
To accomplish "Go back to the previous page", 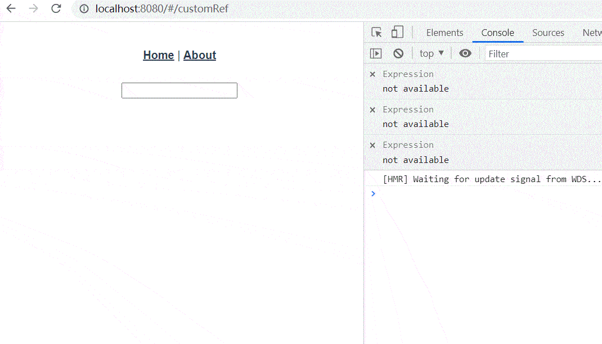I will pyautogui.click(x=11, y=8).
